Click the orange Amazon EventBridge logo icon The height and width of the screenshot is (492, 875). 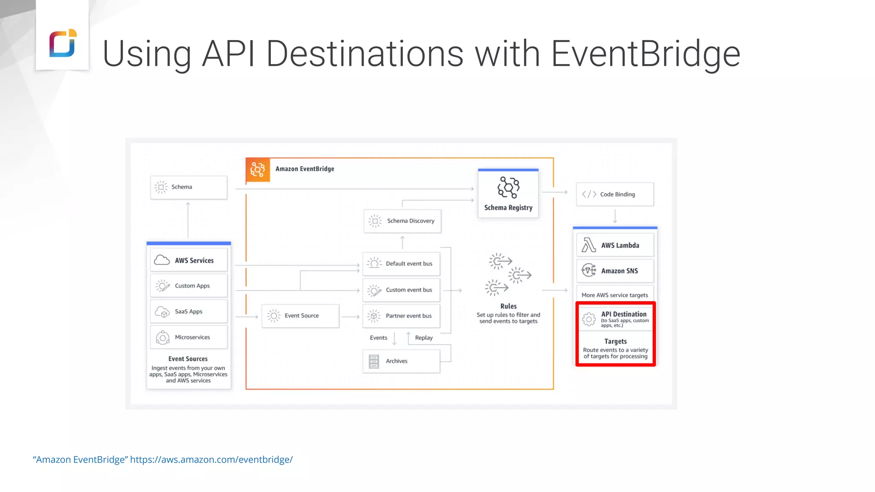(258, 170)
